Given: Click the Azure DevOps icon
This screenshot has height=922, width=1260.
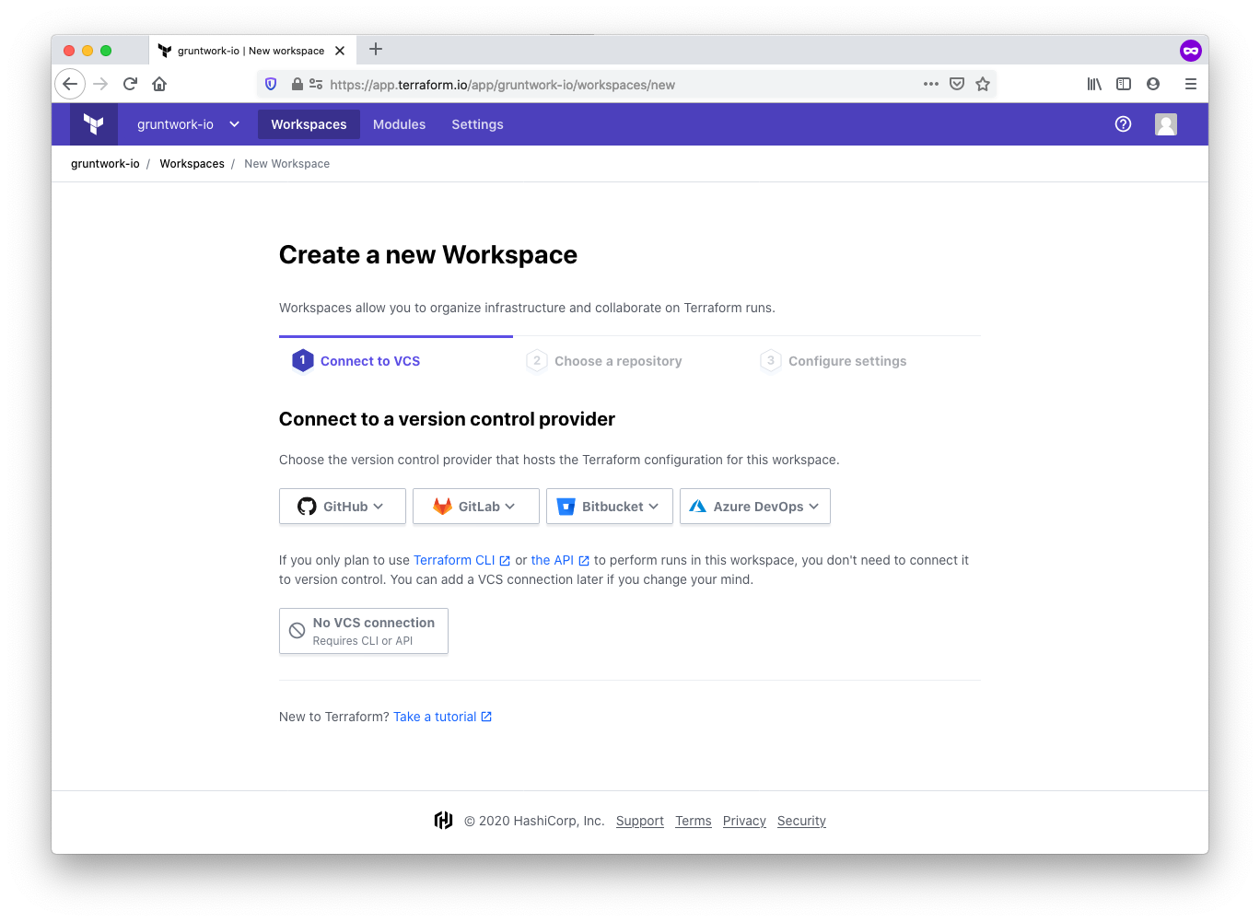Looking at the screenshot, I should (698, 506).
